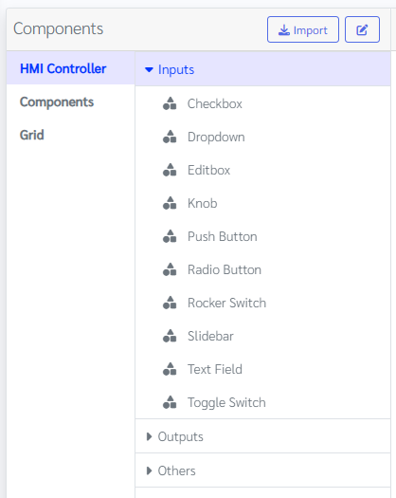Image resolution: width=396 pixels, height=498 pixels.
Task: Select the Editbox item label
Action: point(208,170)
